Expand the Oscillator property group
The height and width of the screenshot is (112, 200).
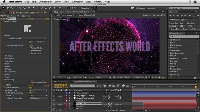pyautogui.click(x=4, y=56)
